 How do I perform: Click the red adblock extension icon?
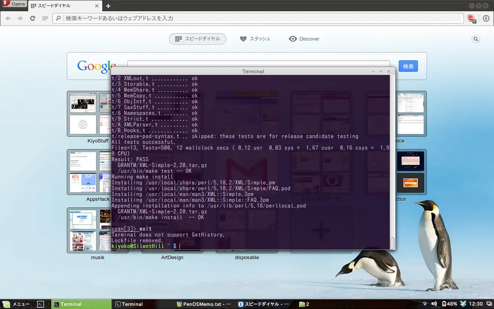[x=472, y=18]
